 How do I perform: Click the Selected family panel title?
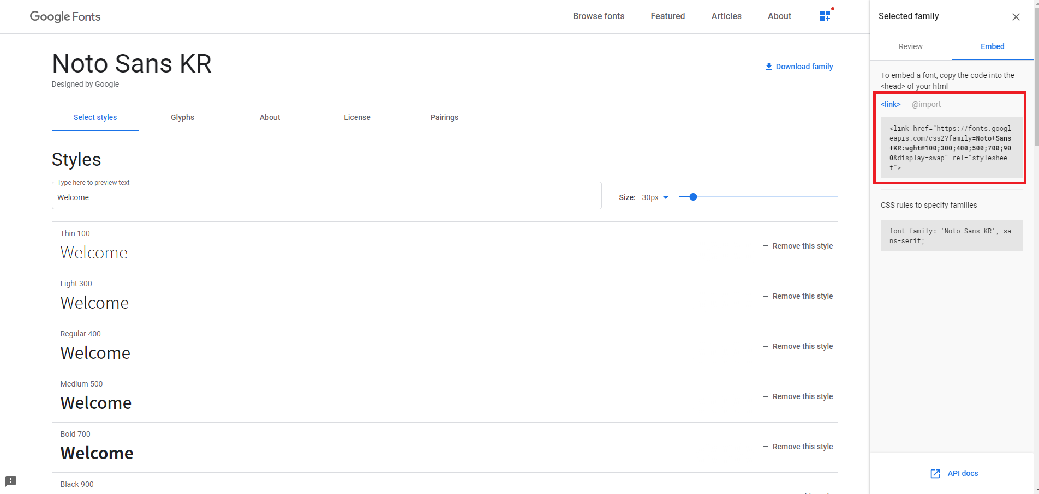coord(909,16)
